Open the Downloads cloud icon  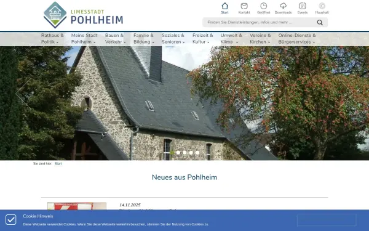click(x=283, y=6)
